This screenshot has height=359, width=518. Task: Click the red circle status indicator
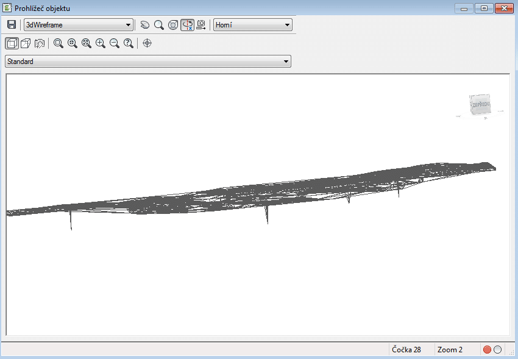click(487, 349)
